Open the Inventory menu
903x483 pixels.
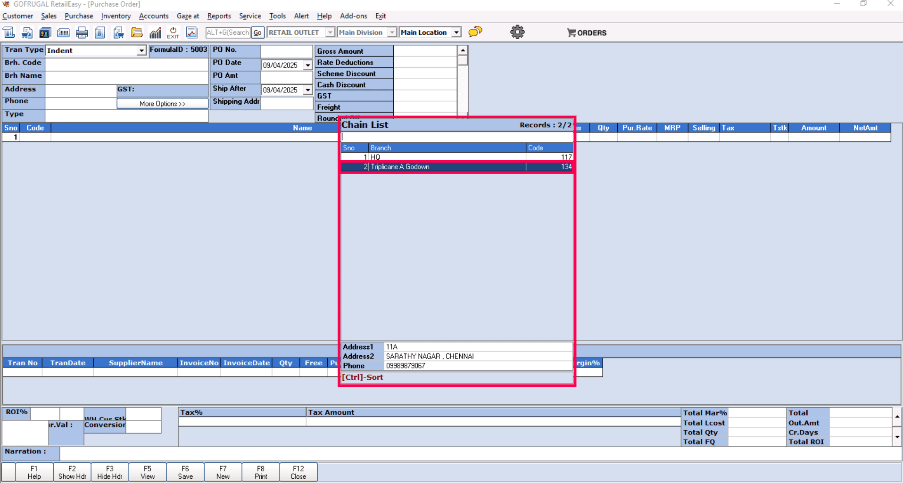(x=116, y=16)
